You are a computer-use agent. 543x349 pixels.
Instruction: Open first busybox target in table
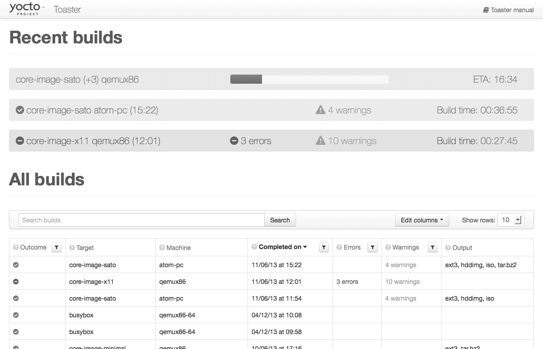tap(81, 315)
